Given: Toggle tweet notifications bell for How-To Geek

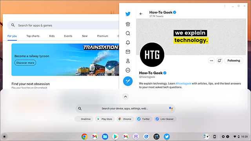Looking at the screenshot, I should tap(219, 61).
